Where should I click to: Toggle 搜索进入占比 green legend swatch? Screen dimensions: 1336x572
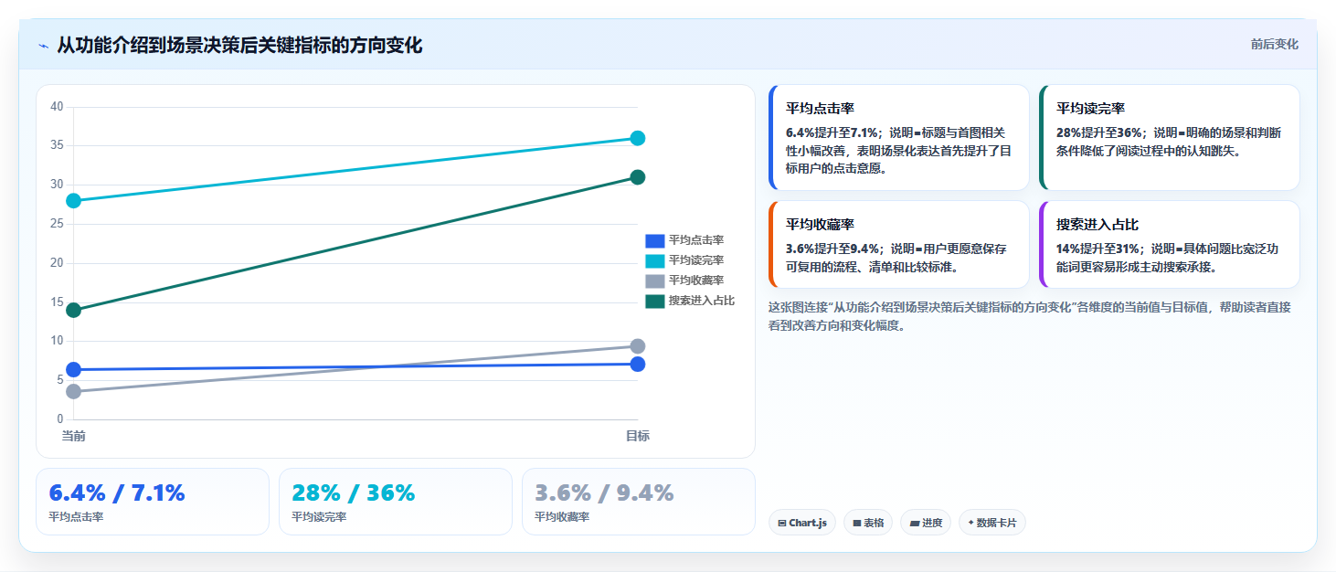pyautogui.click(x=654, y=301)
